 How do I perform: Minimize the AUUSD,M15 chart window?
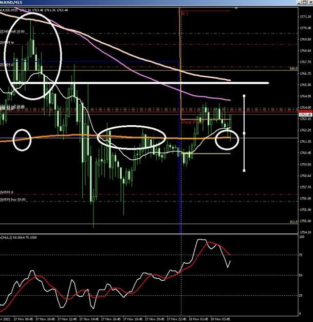300,2
